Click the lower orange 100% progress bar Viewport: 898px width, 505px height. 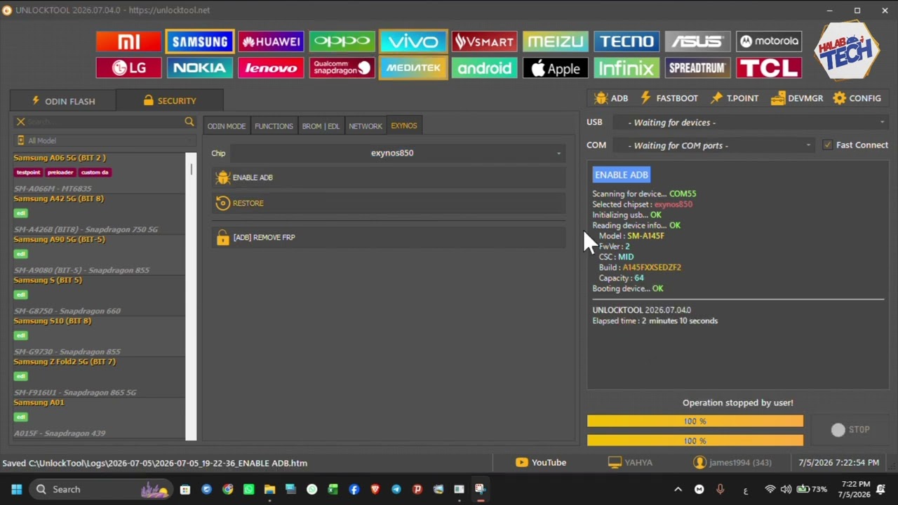coord(695,440)
